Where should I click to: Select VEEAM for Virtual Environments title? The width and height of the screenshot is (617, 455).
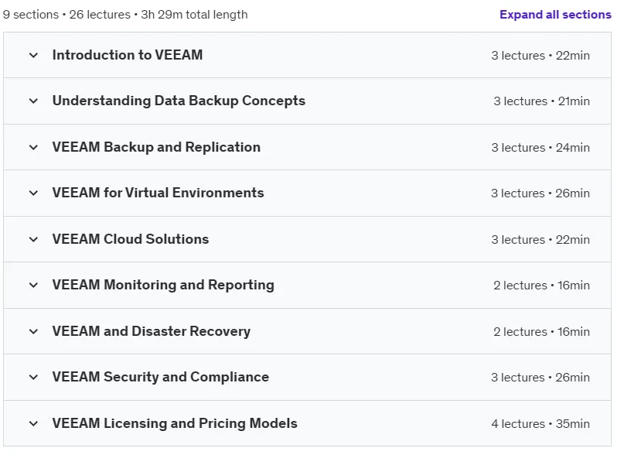pos(158,193)
